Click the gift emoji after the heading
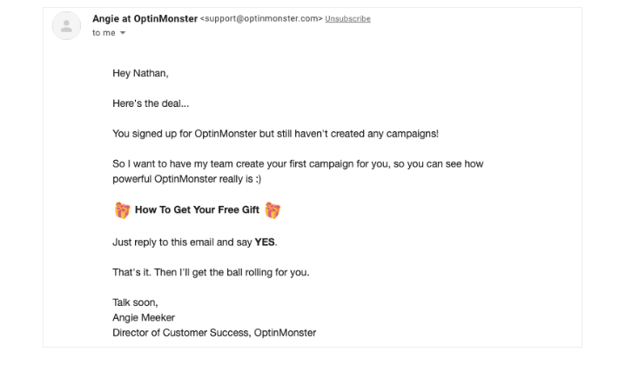Viewport: 626px width, 365px height. tap(273, 209)
